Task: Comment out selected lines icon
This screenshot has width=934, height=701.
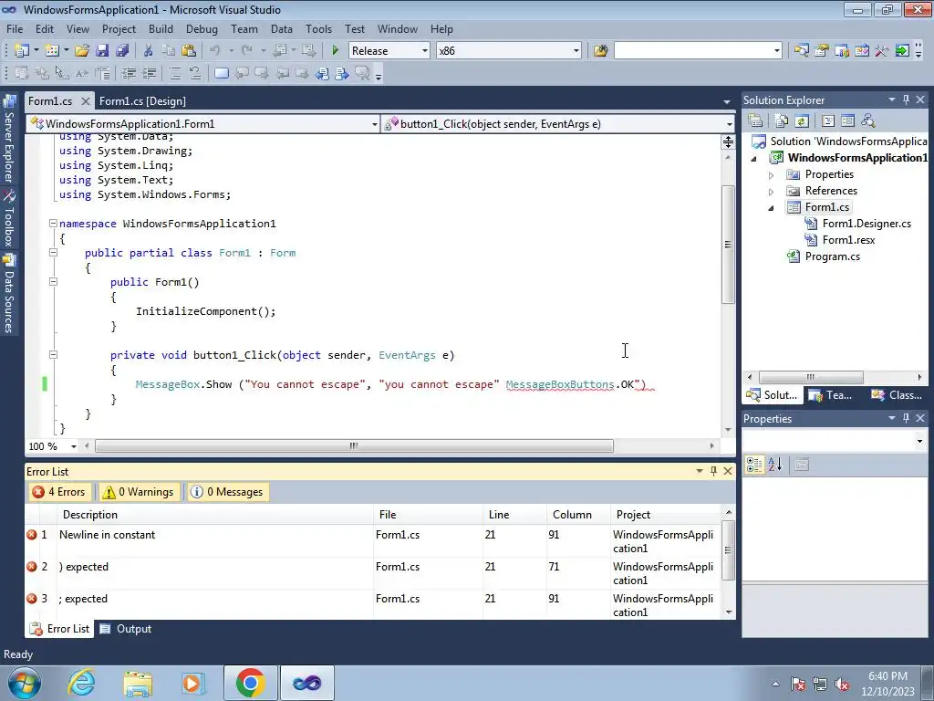Action: pyautogui.click(x=174, y=73)
